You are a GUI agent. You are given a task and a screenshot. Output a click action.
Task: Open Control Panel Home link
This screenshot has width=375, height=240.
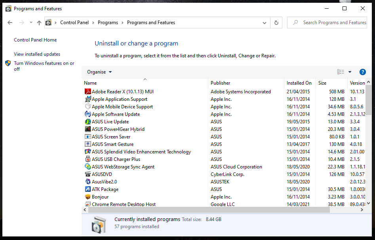pos(35,40)
